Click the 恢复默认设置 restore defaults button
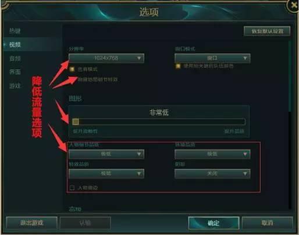 coord(267,31)
